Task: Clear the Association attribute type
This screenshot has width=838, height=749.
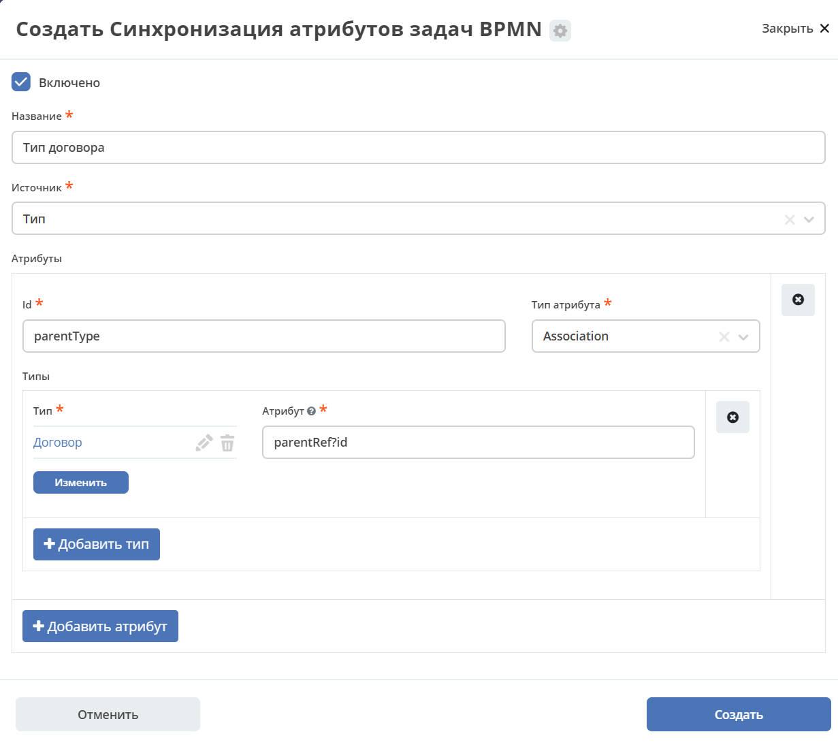Action: (x=724, y=336)
